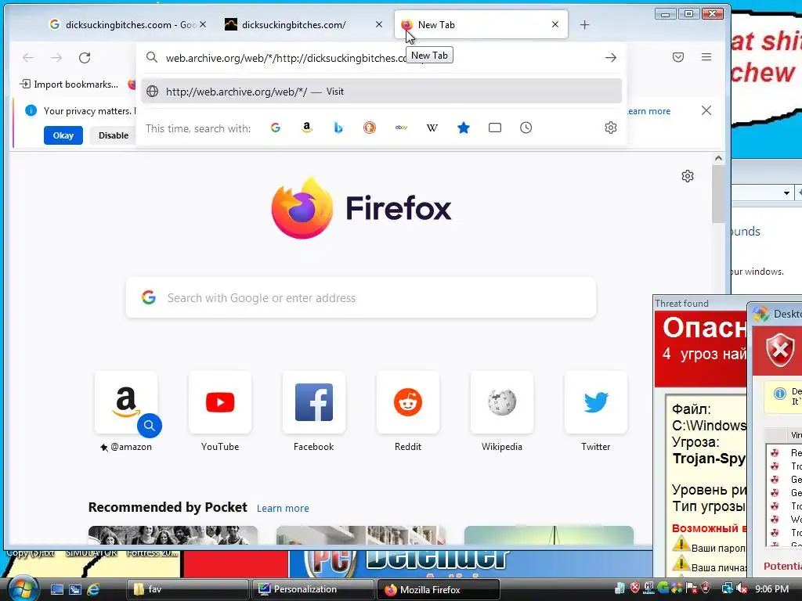The width and height of the screenshot is (802, 601).
Task: Follow Learn more link beside Pocket heading
Action: click(283, 509)
